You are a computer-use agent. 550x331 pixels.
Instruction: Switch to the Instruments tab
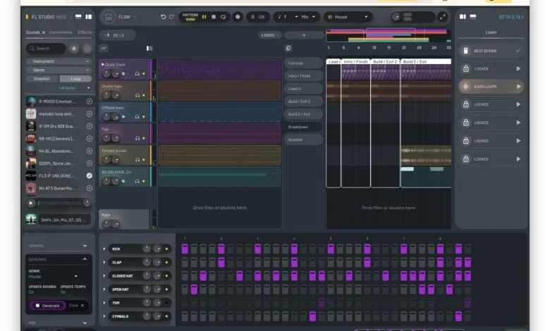[61, 32]
